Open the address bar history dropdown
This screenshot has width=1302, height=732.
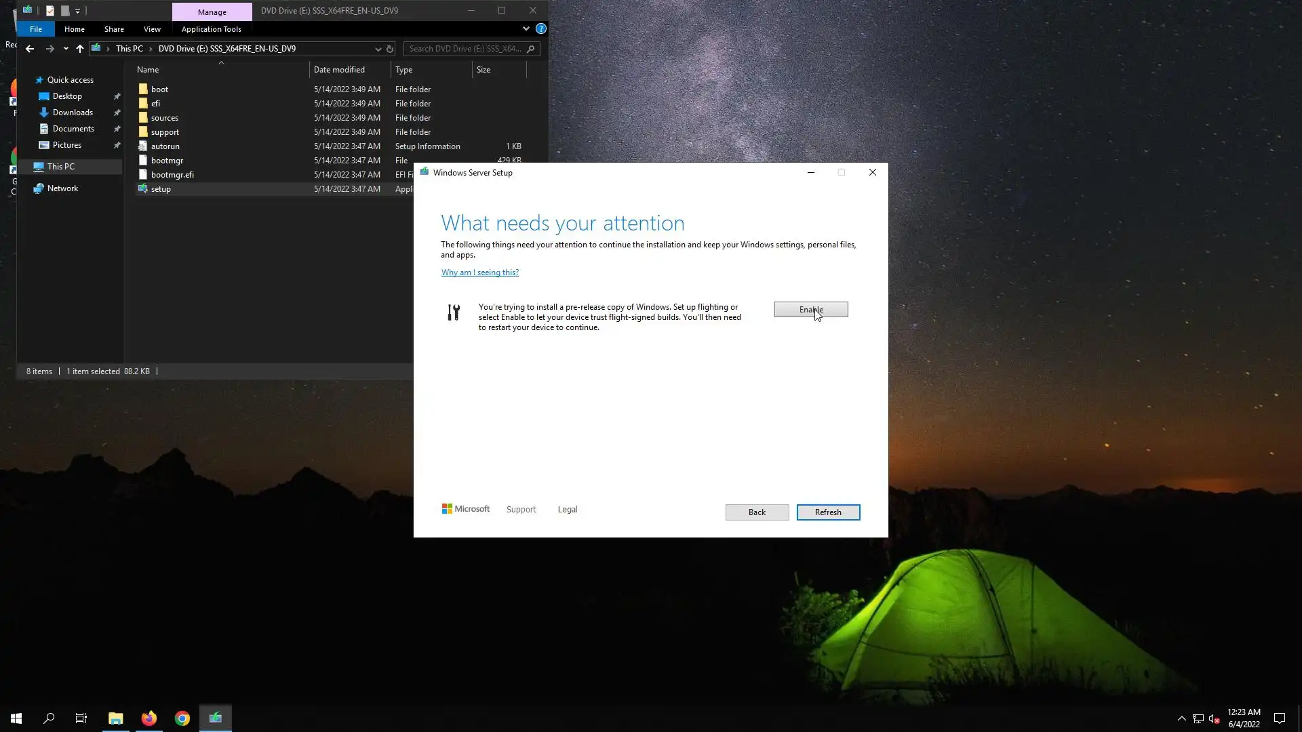point(378,49)
